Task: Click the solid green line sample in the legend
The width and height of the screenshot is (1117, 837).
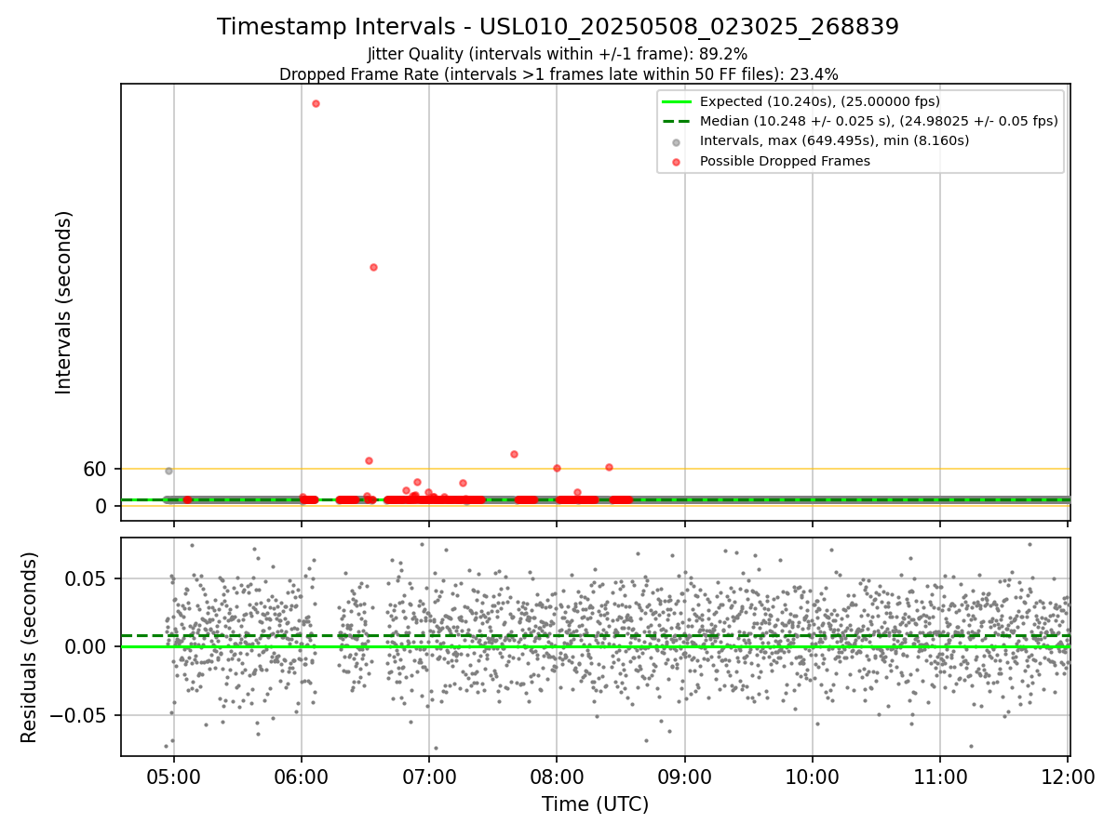Action: click(676, 101)
